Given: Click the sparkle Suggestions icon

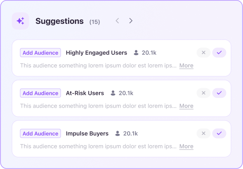Looking at the screenshot, I should point(21,21).
